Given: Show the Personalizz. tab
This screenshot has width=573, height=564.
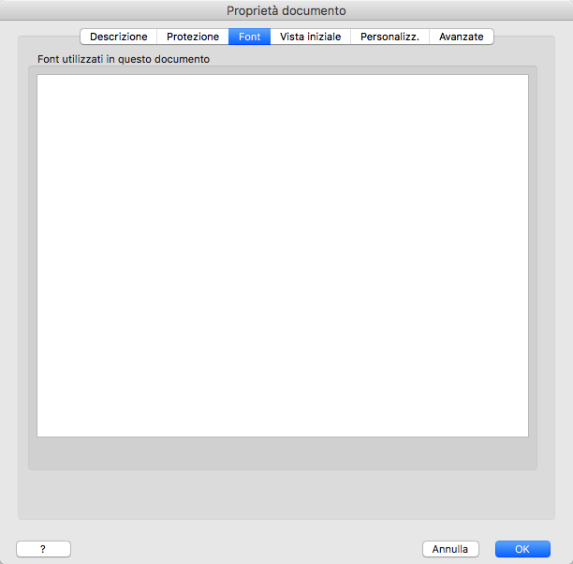Looking at the screenshot, I should [389, 37].
